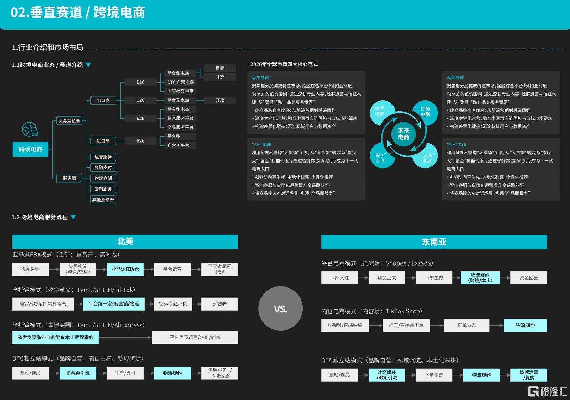The image size is (570, 400).
Task: Click the 私域运营/复购 step
Action: point(529,375)
